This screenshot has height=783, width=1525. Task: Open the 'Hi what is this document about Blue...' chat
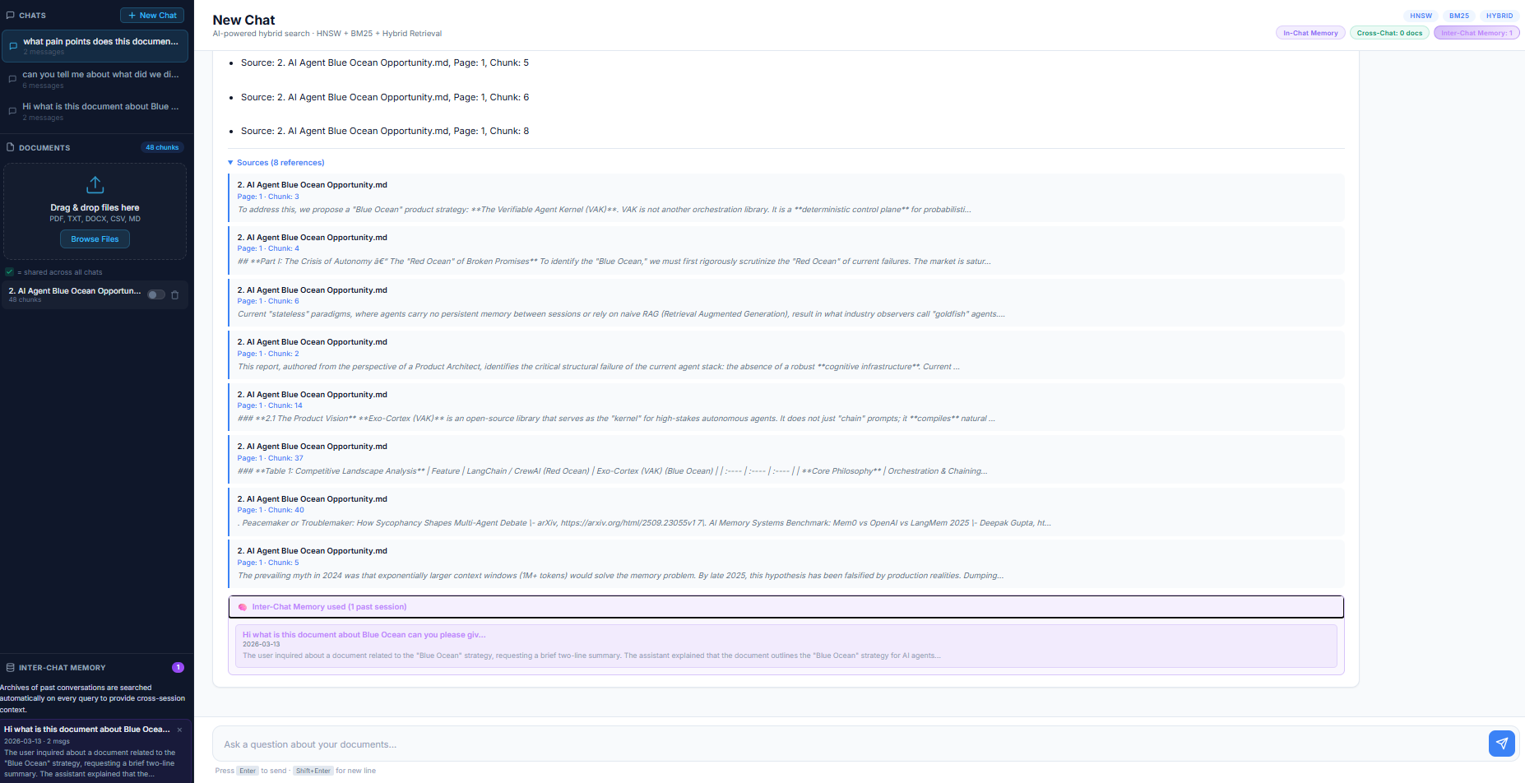pos(95,111)
